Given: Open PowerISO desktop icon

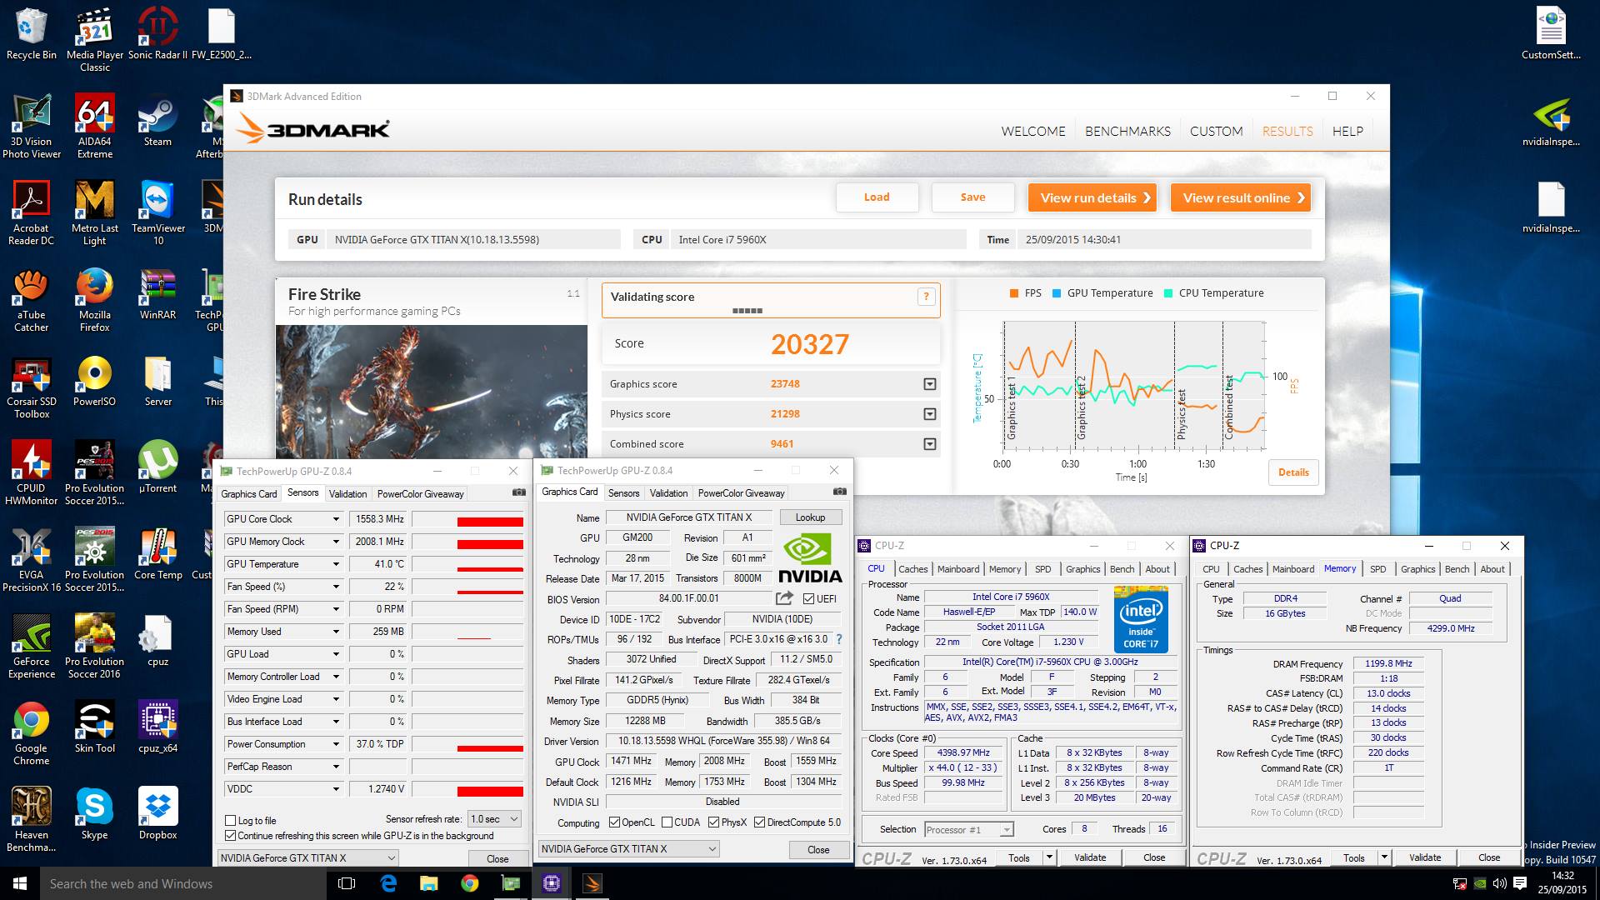Looking at the screenshot, I should coord(94,382).
